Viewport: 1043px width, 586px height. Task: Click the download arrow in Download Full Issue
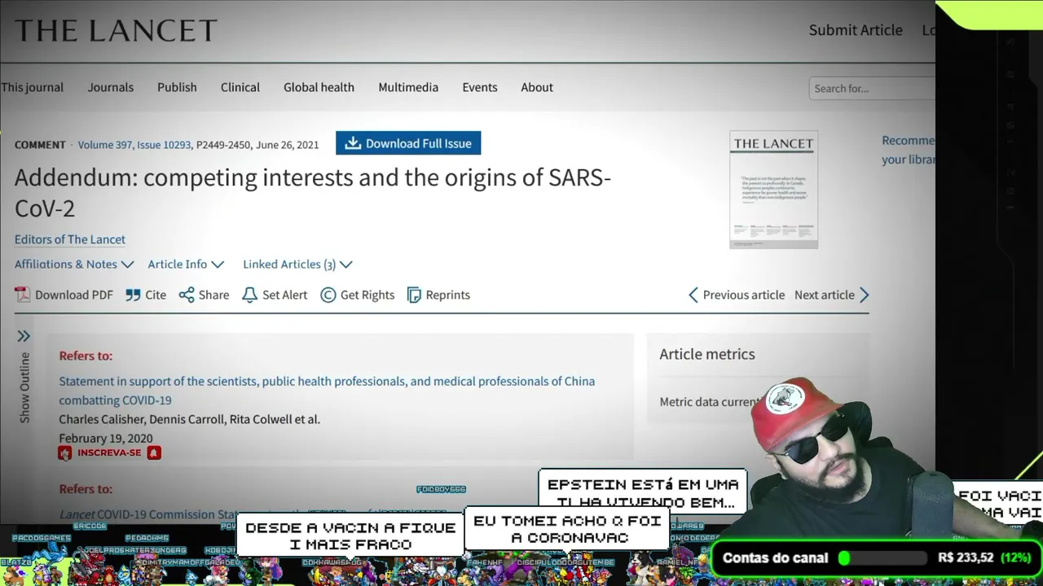click(353, 143)
